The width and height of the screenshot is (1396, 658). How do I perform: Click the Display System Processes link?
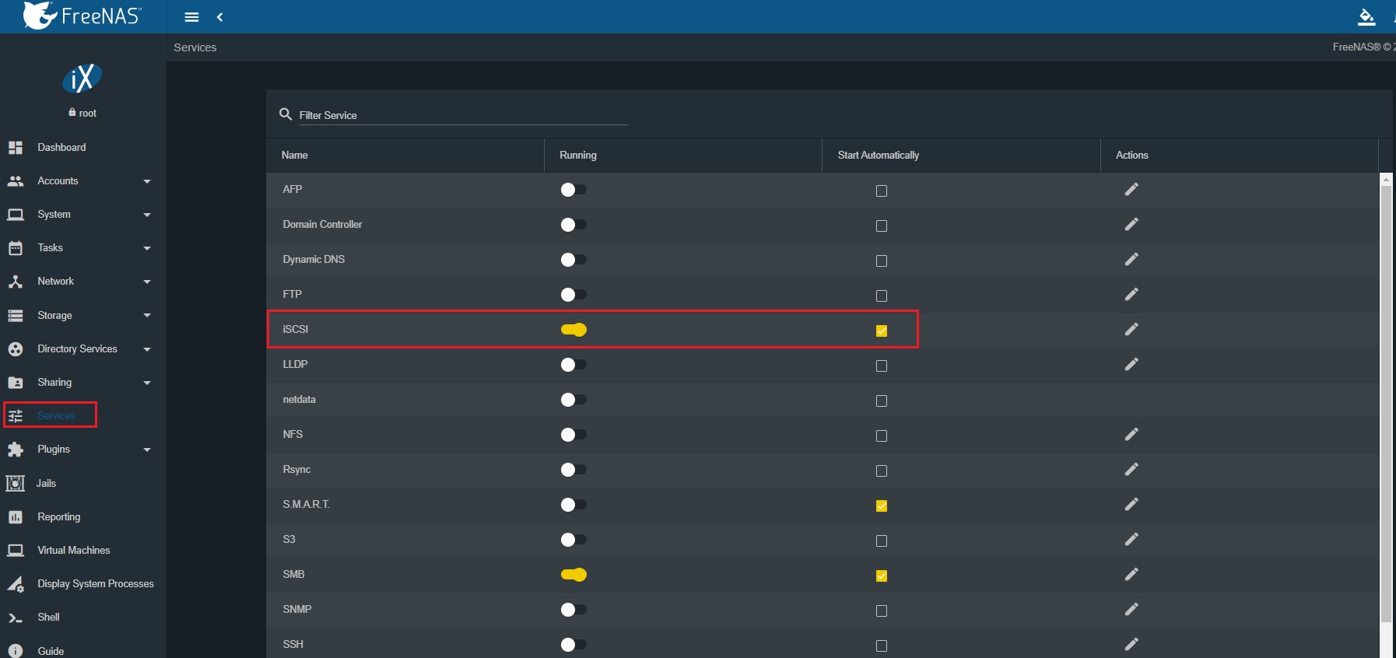click(95, 583)
